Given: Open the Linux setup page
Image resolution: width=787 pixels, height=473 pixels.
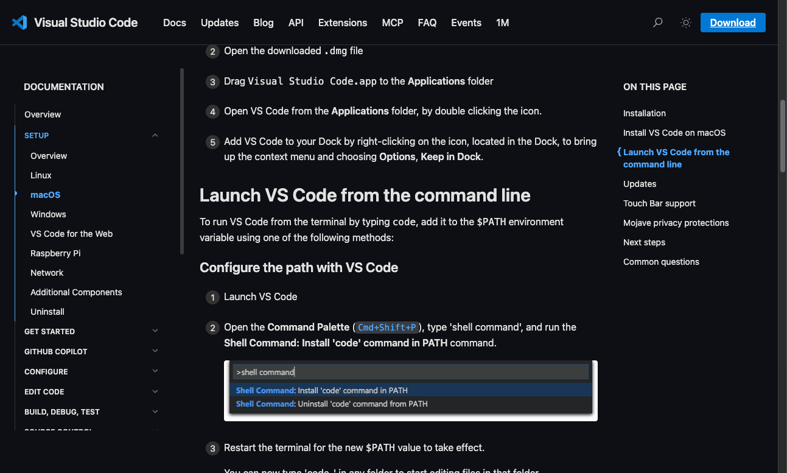Looking at the screenshot, I should coord(41,175).
